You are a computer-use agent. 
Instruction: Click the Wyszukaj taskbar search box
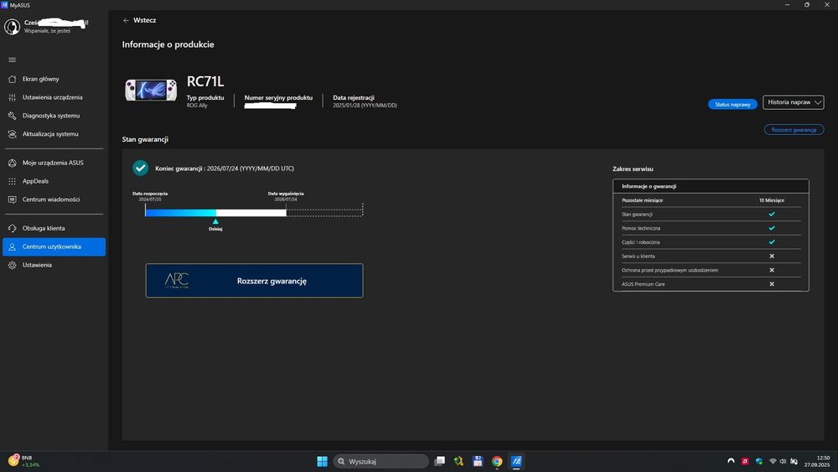point(381,461)
